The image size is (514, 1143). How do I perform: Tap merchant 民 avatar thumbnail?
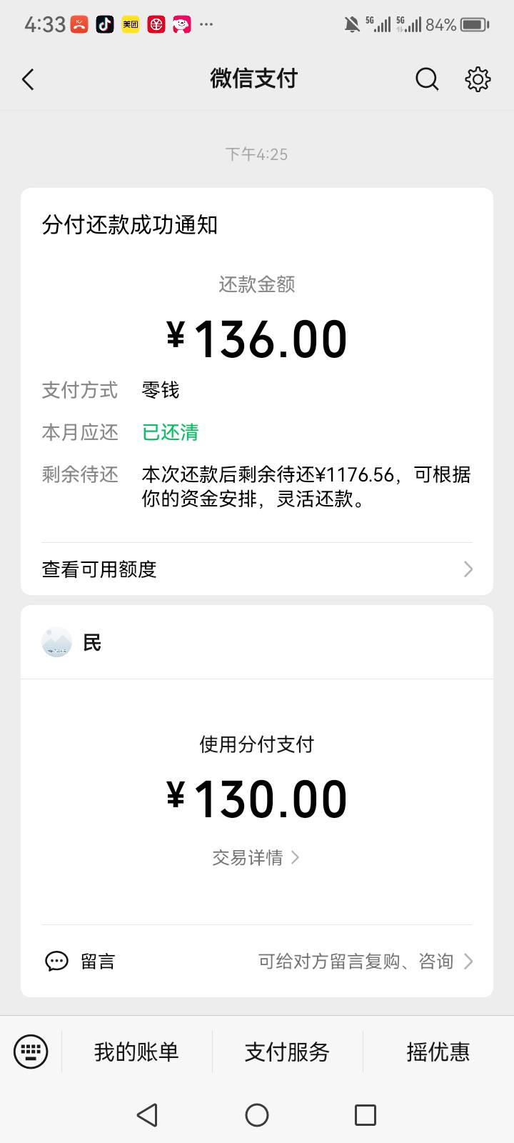[56, 642]
